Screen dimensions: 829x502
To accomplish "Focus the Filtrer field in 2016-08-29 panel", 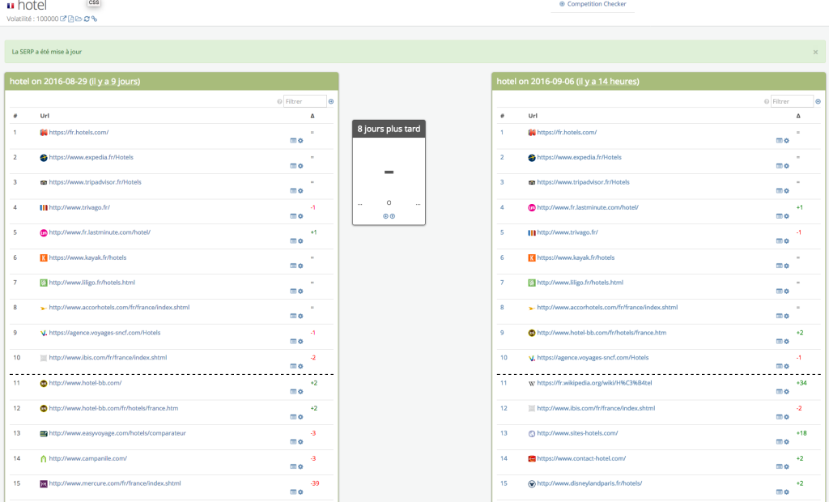I will click(x=305, y=101).
